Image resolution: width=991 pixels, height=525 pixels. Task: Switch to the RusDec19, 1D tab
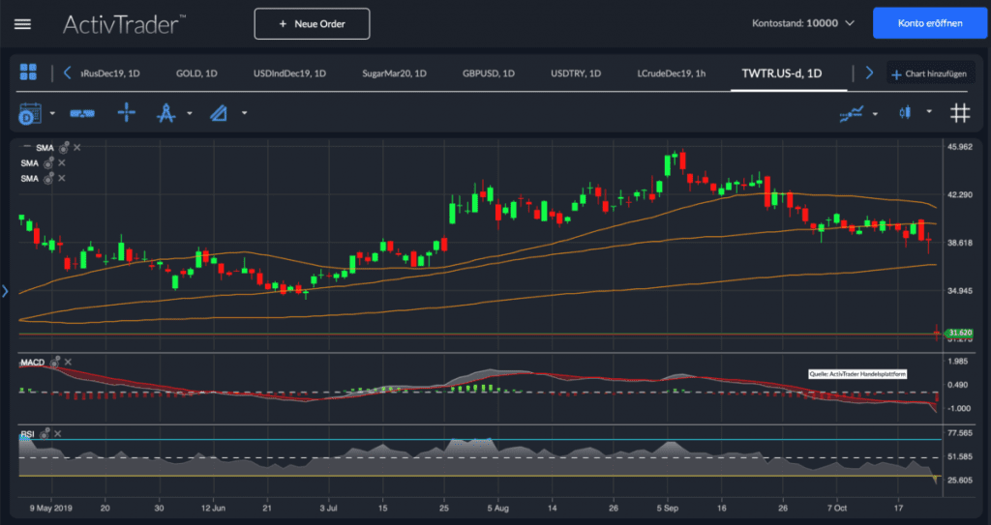pyautogui.click(x=110, y=73)
